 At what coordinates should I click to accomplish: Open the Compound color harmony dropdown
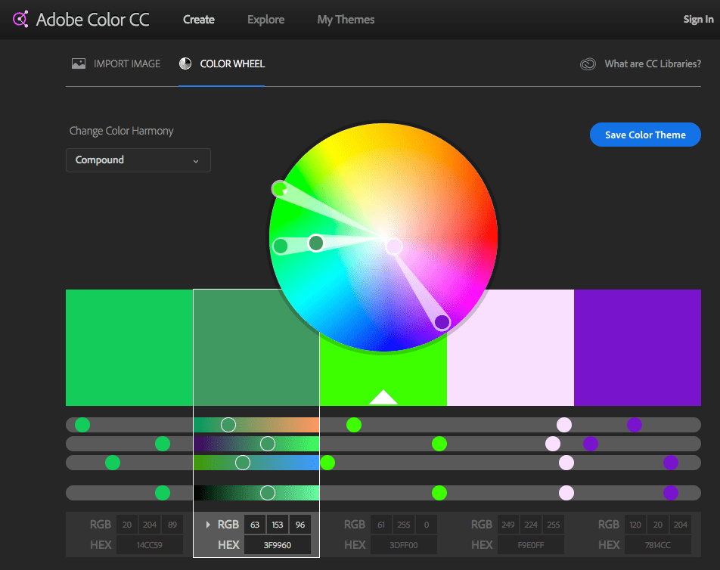[138, 160]
